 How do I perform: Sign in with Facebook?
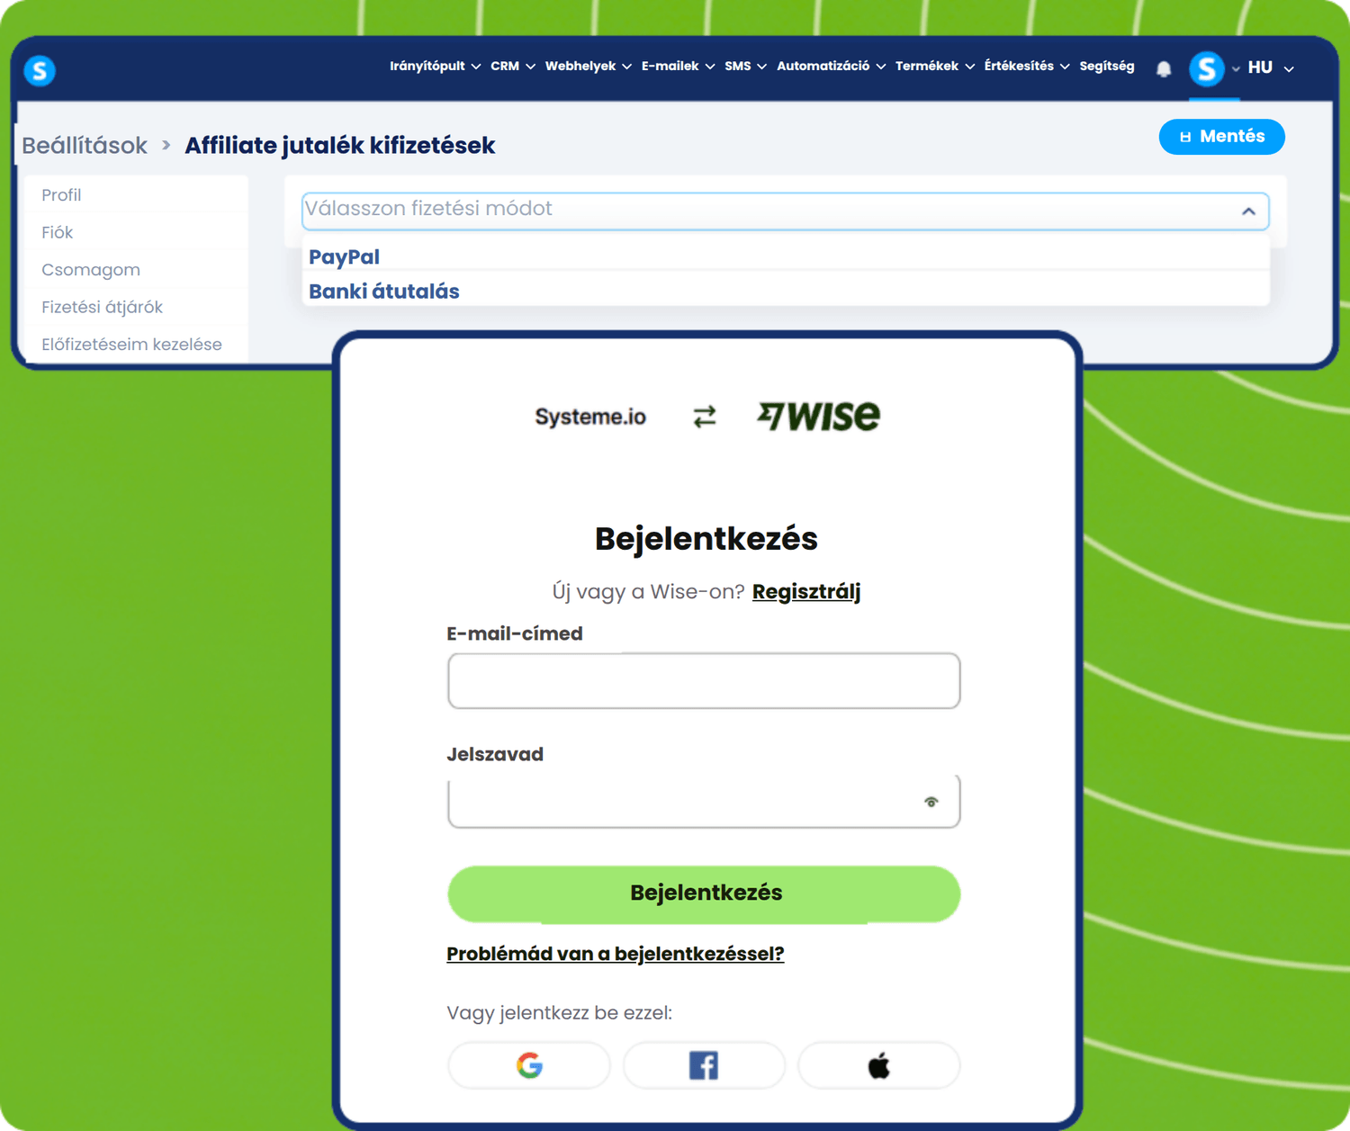(x=704, y=1065)
